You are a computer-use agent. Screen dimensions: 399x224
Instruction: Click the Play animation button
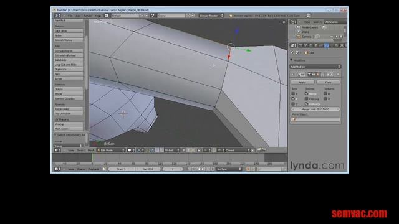pyautogui.click(x=203, y=169)
